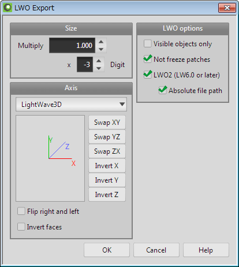This screenshot has width=239, height=267.
Task: Open Help for LWO Export
Action: click(206, 250)
